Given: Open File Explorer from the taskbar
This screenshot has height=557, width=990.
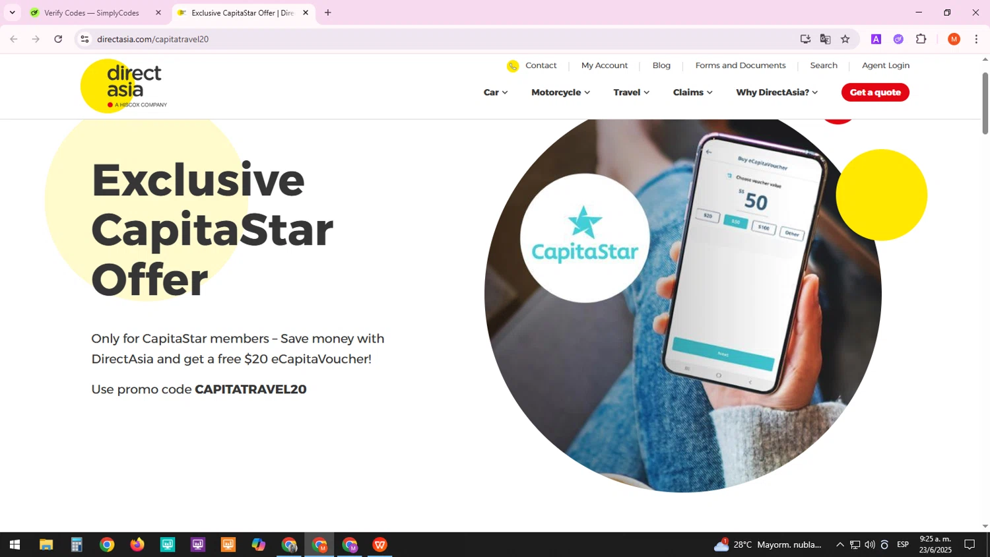Looking at the screenshot, I should [x=46, y=544].
